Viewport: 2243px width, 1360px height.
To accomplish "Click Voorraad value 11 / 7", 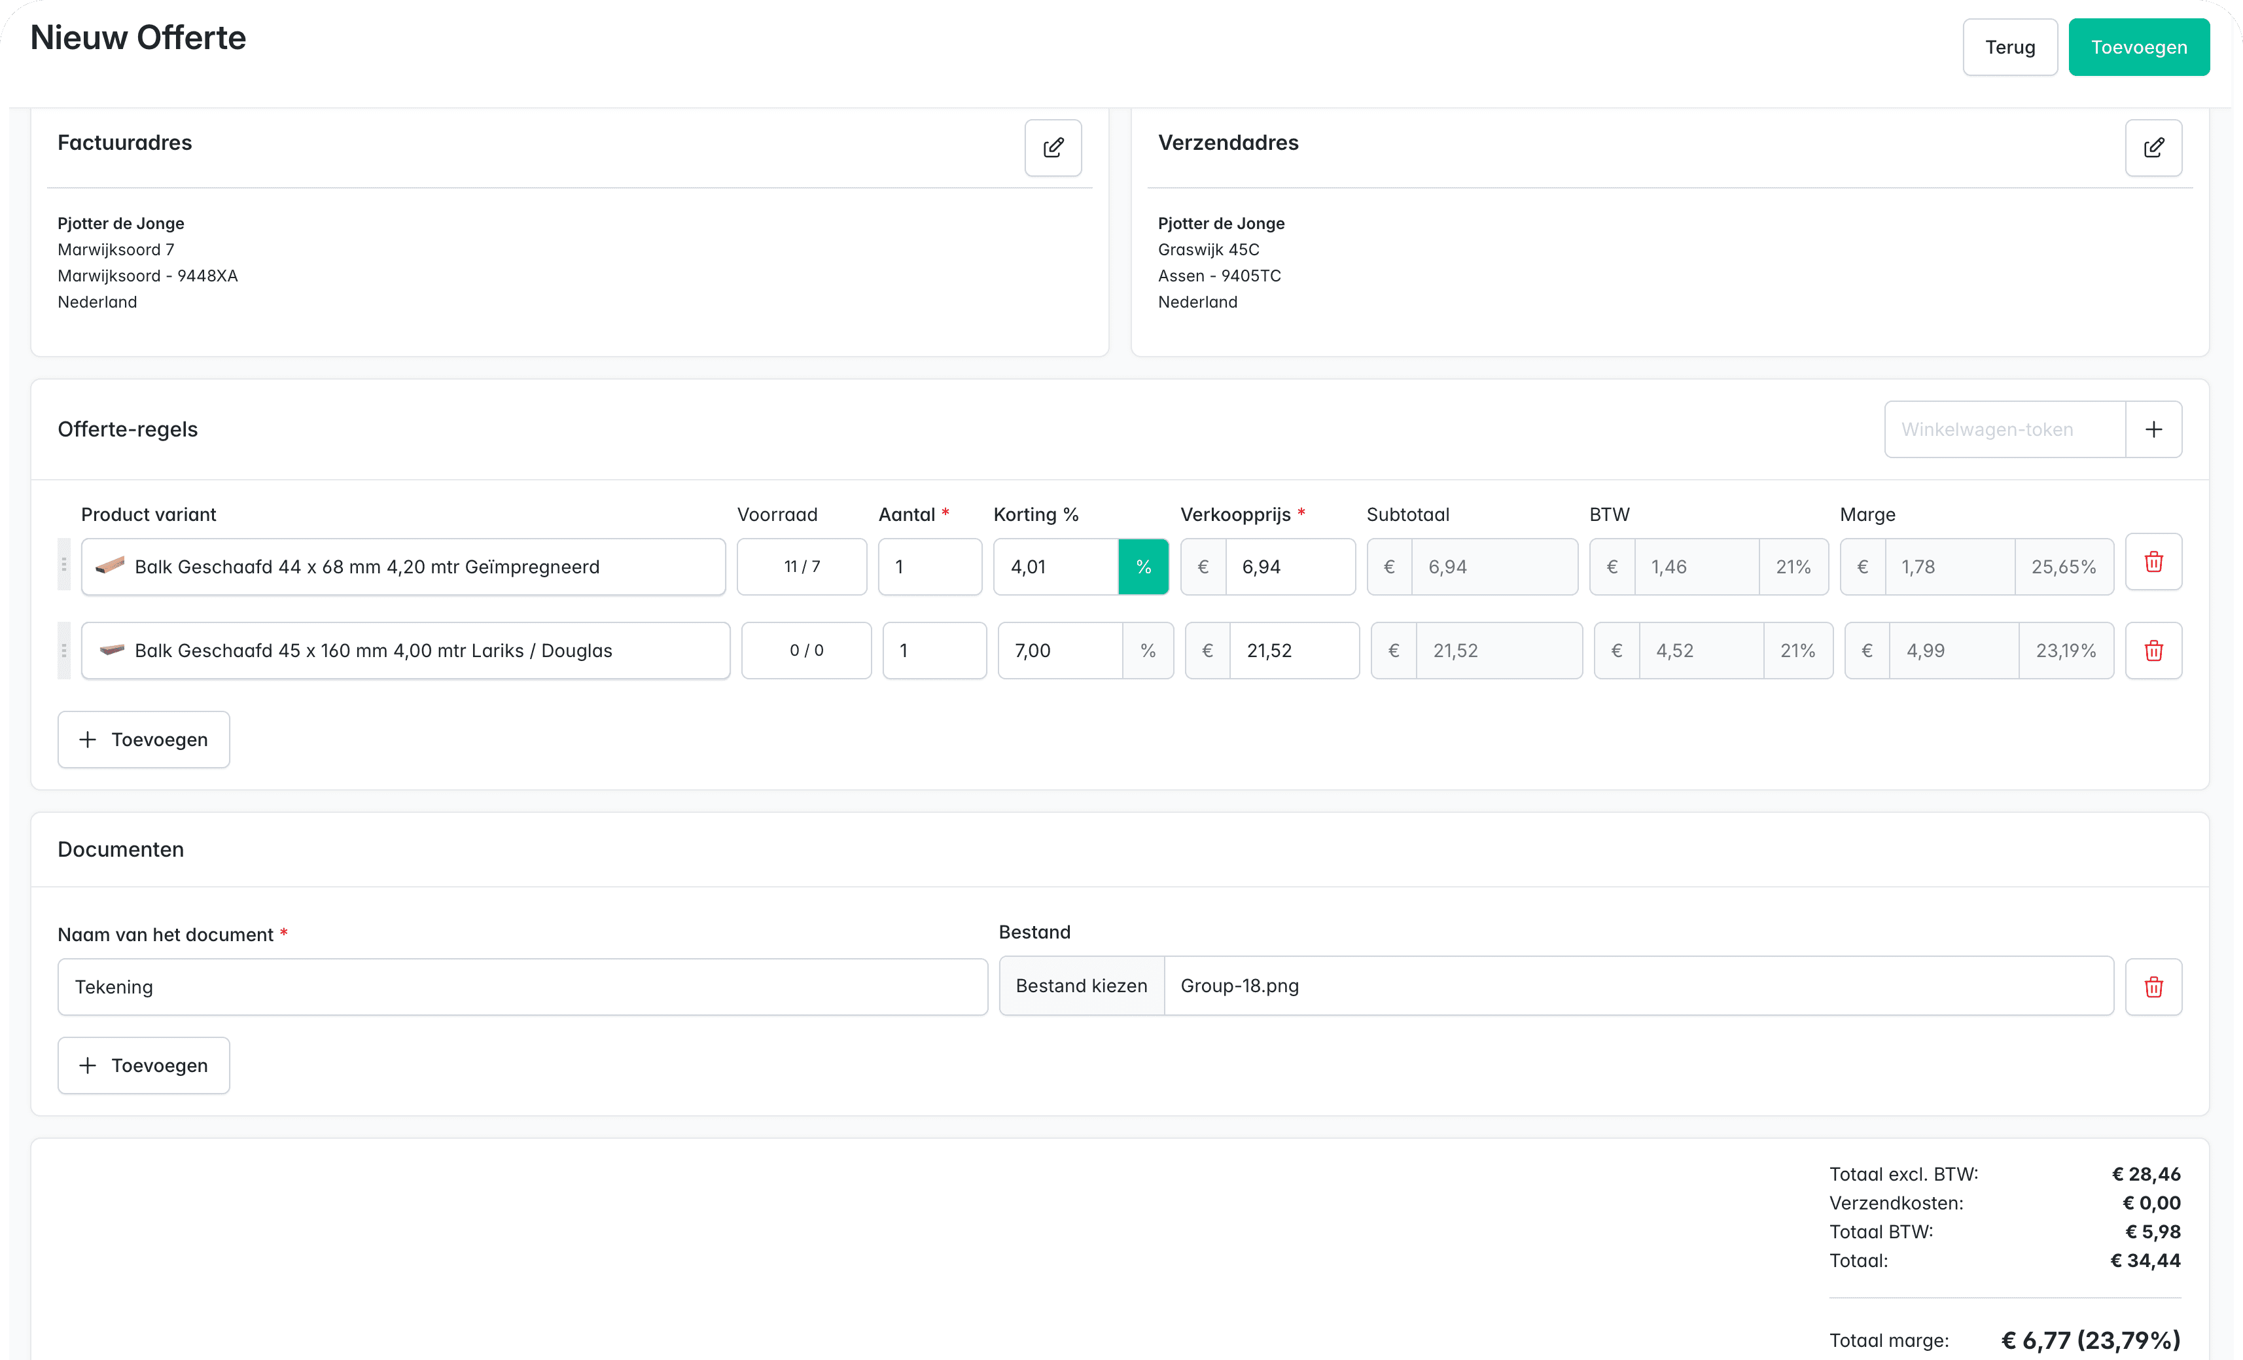I will pyautogui.click(x=801, y=566).
